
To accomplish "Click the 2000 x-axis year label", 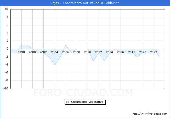I will (x=32, y=52).
